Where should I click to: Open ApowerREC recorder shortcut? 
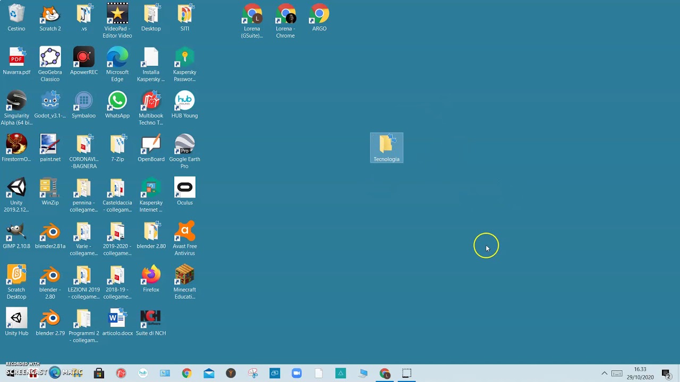83,62
